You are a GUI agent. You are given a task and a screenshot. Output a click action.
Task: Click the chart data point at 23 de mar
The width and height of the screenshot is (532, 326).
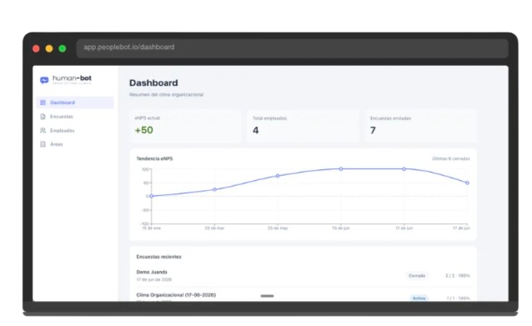pos(214,189)
